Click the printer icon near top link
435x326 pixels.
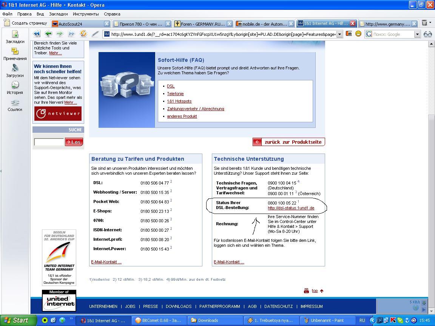[x=306, y=291]
